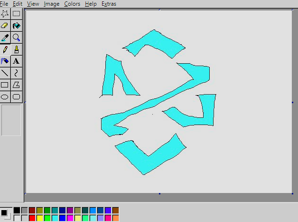Select the Brush tool
The image size is (298, 222).
tap(16, 49)
